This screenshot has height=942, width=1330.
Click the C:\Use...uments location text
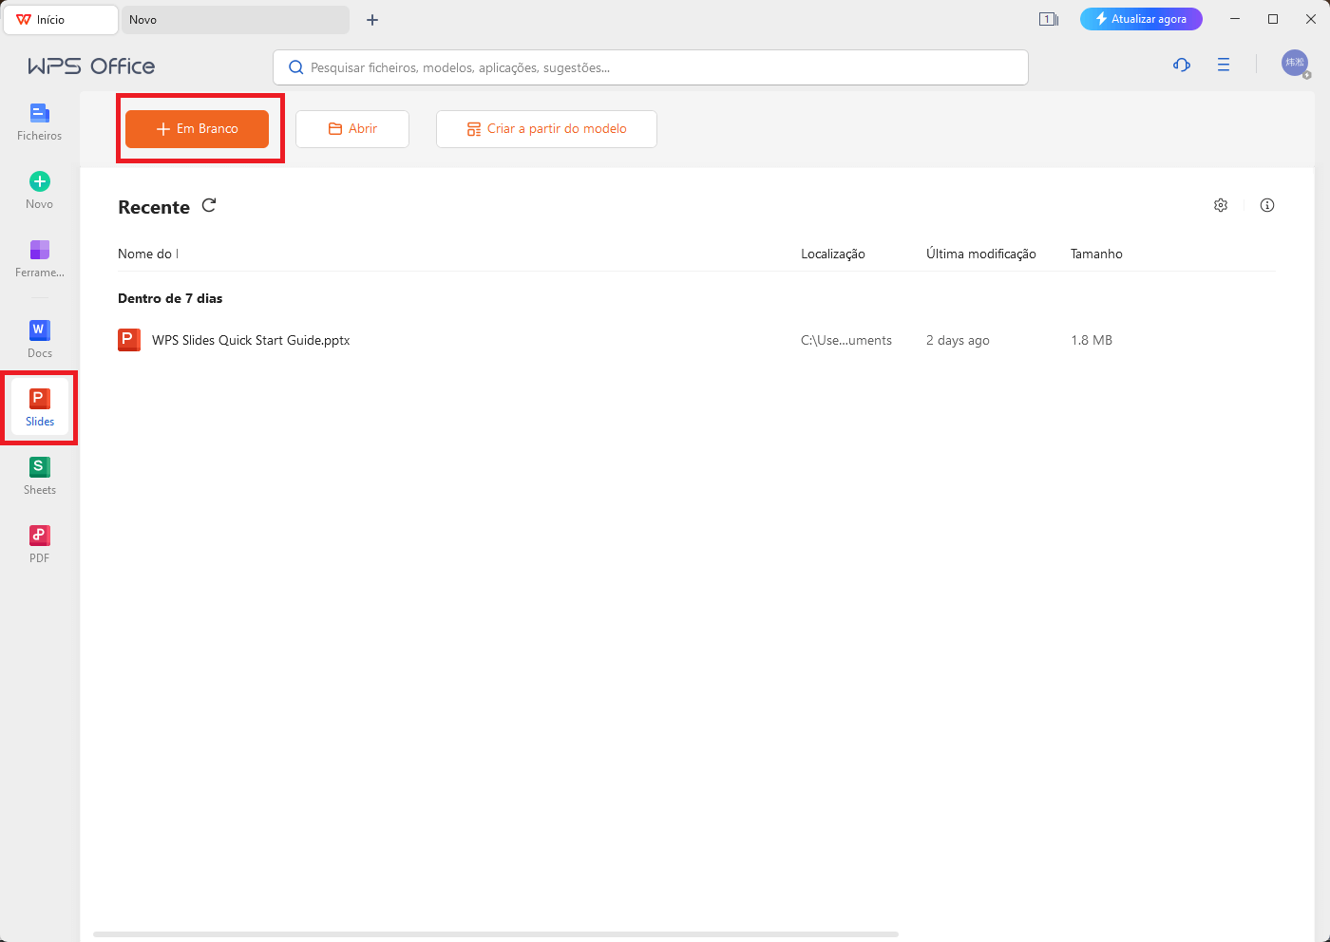click(846, 340)
